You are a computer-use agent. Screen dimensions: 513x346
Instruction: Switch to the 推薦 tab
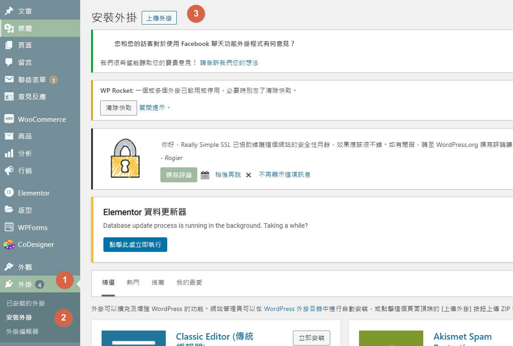click(x=158, y=282)
